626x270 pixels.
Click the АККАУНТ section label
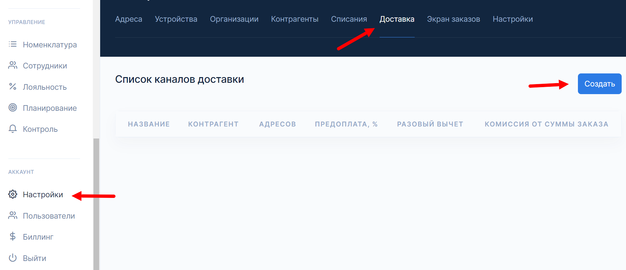click(21, 172)
